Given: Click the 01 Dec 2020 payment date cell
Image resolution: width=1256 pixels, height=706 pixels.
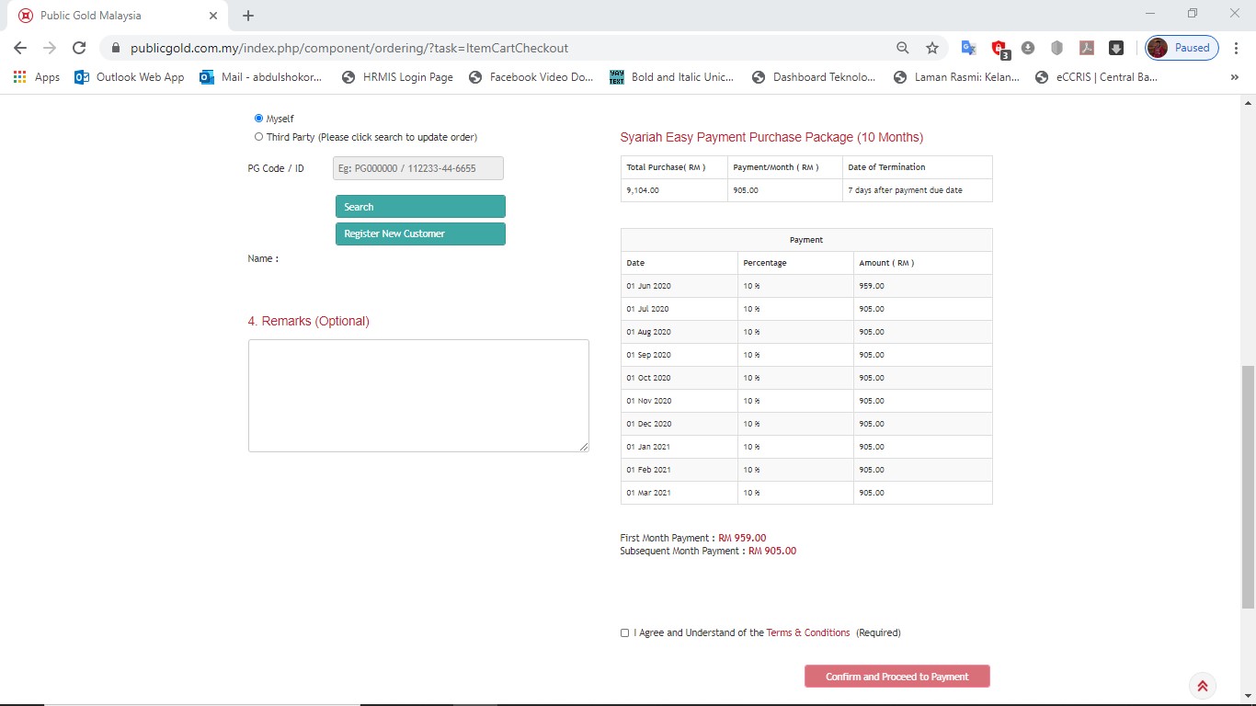Looking at the screenshot, I should (x=679, y=424).
